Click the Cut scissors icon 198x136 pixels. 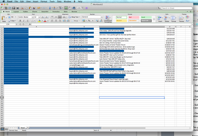pos(23,8)
